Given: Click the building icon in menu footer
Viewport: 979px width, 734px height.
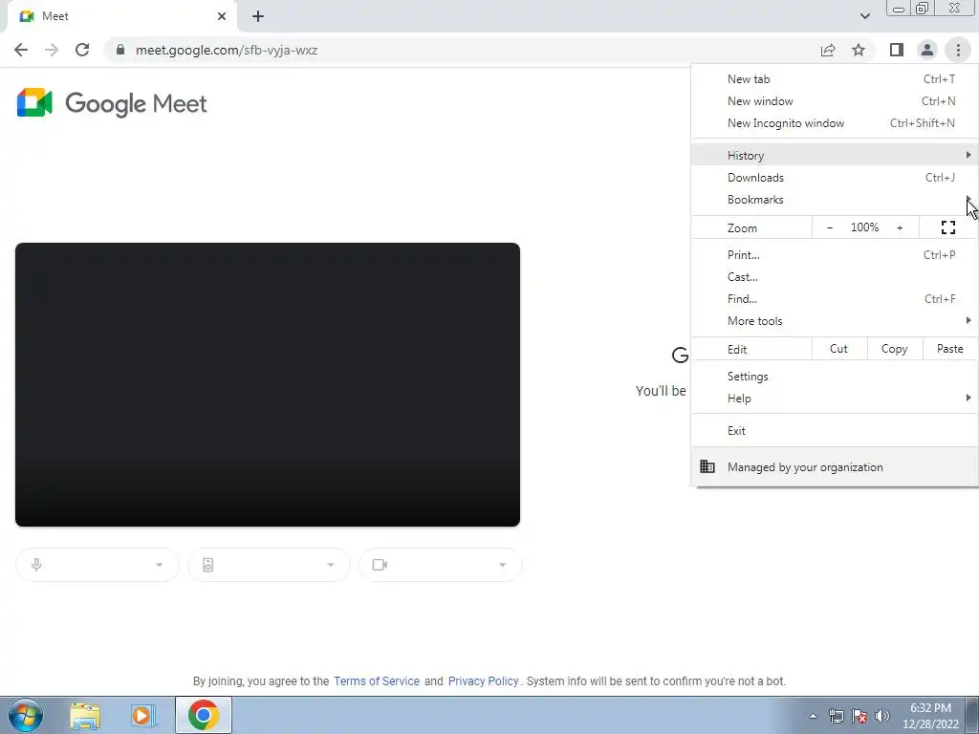Looking at the screenshot, I should tap(707, 466).
